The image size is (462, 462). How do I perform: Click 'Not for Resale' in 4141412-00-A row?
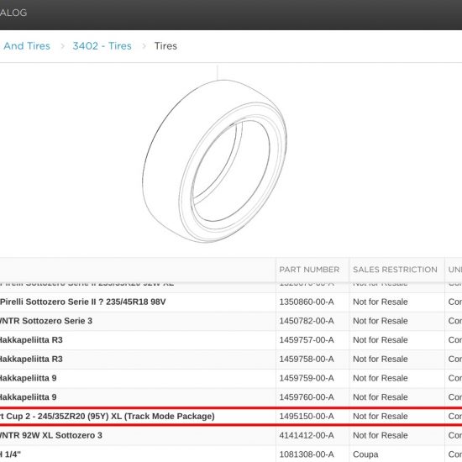click(x=381, y=435)
